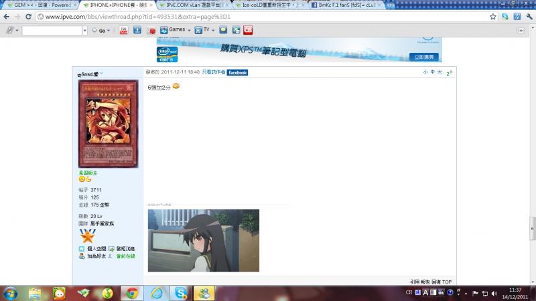The height and width of the screenshot is (301, 536).
Task: Switch to the Ice-coLD tab
Action: tap(270, 5)
